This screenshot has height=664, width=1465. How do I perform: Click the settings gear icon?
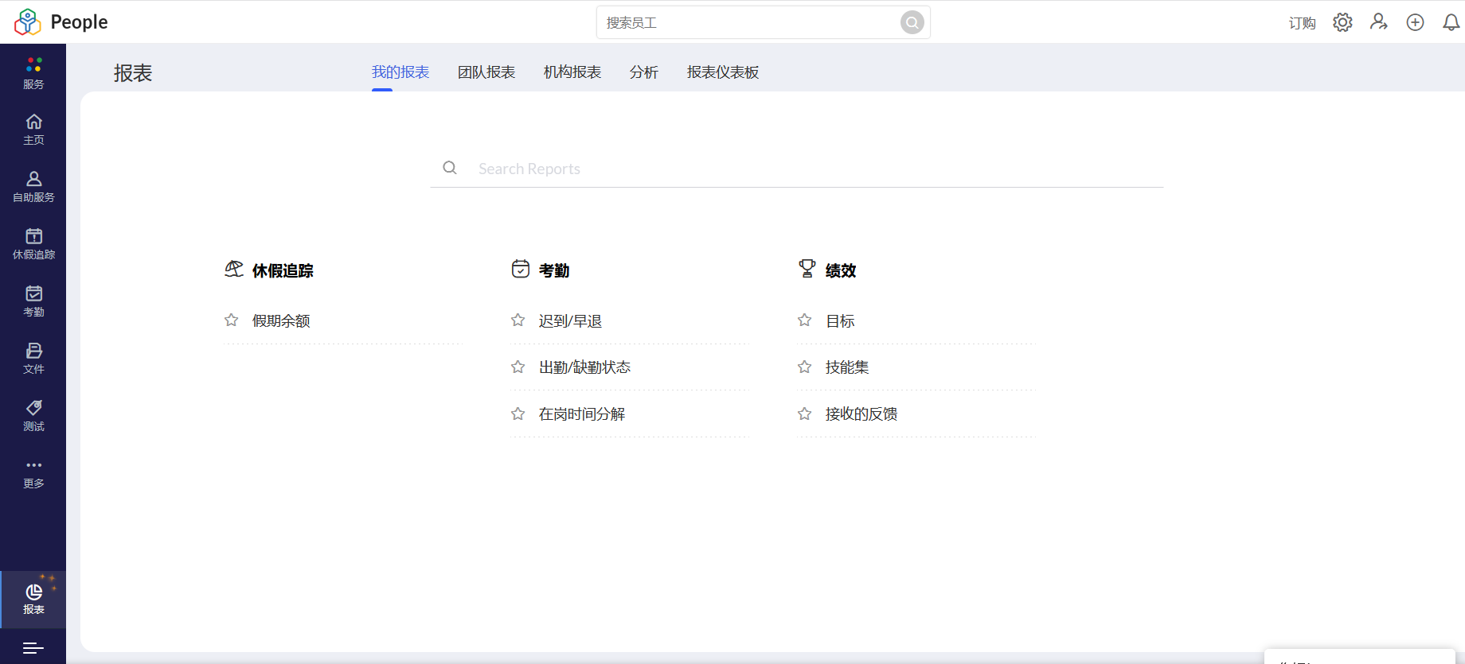[1342, 22]
